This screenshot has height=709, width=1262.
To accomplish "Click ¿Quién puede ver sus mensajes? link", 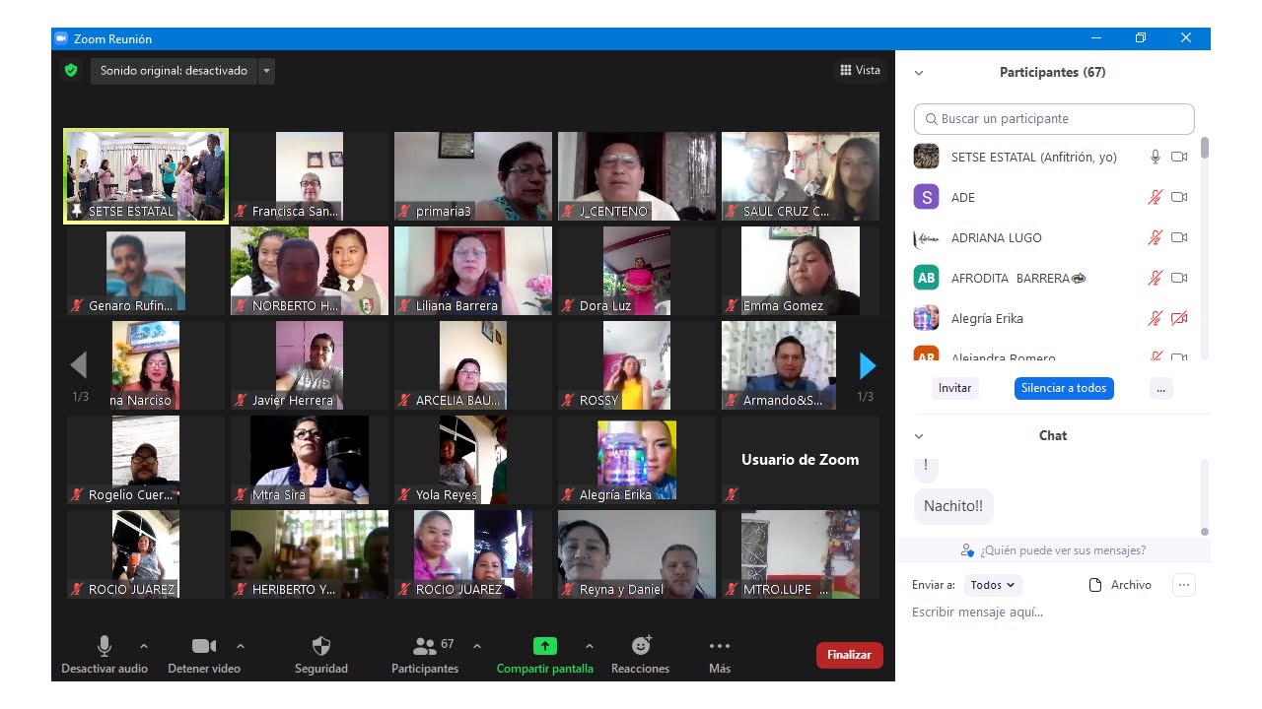I will pos(1054,550).
